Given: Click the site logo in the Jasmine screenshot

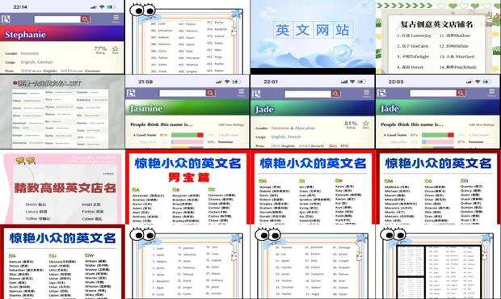Looking at the screenshot, I should 131,93.
